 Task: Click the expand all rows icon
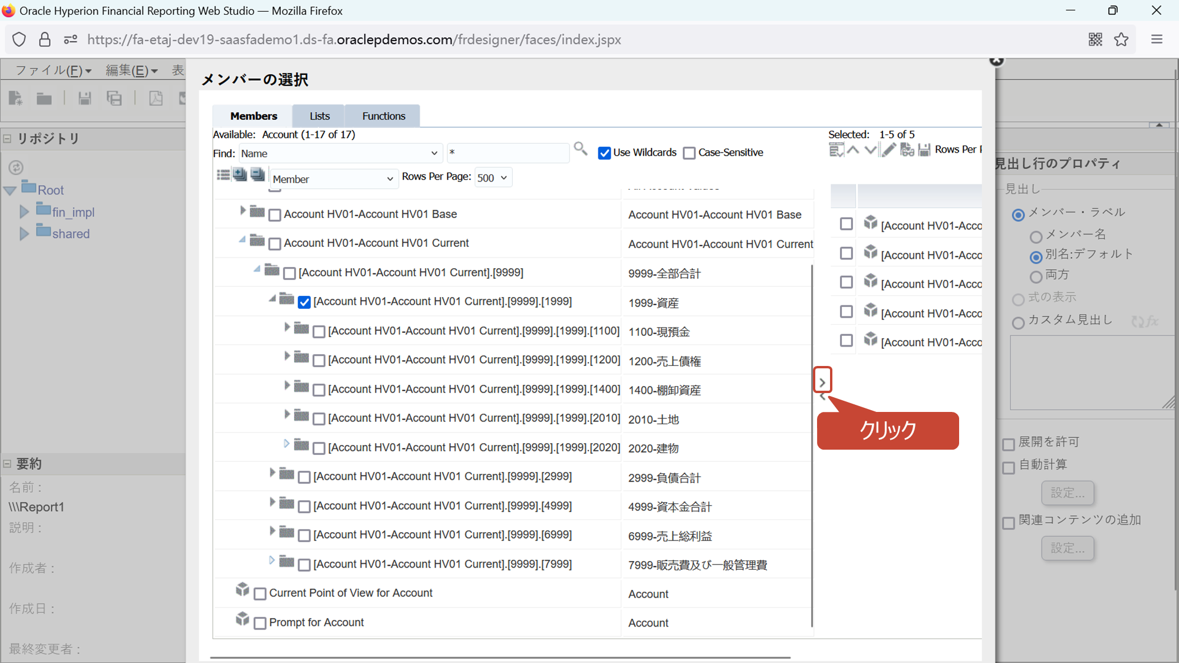tap(240, 174)
